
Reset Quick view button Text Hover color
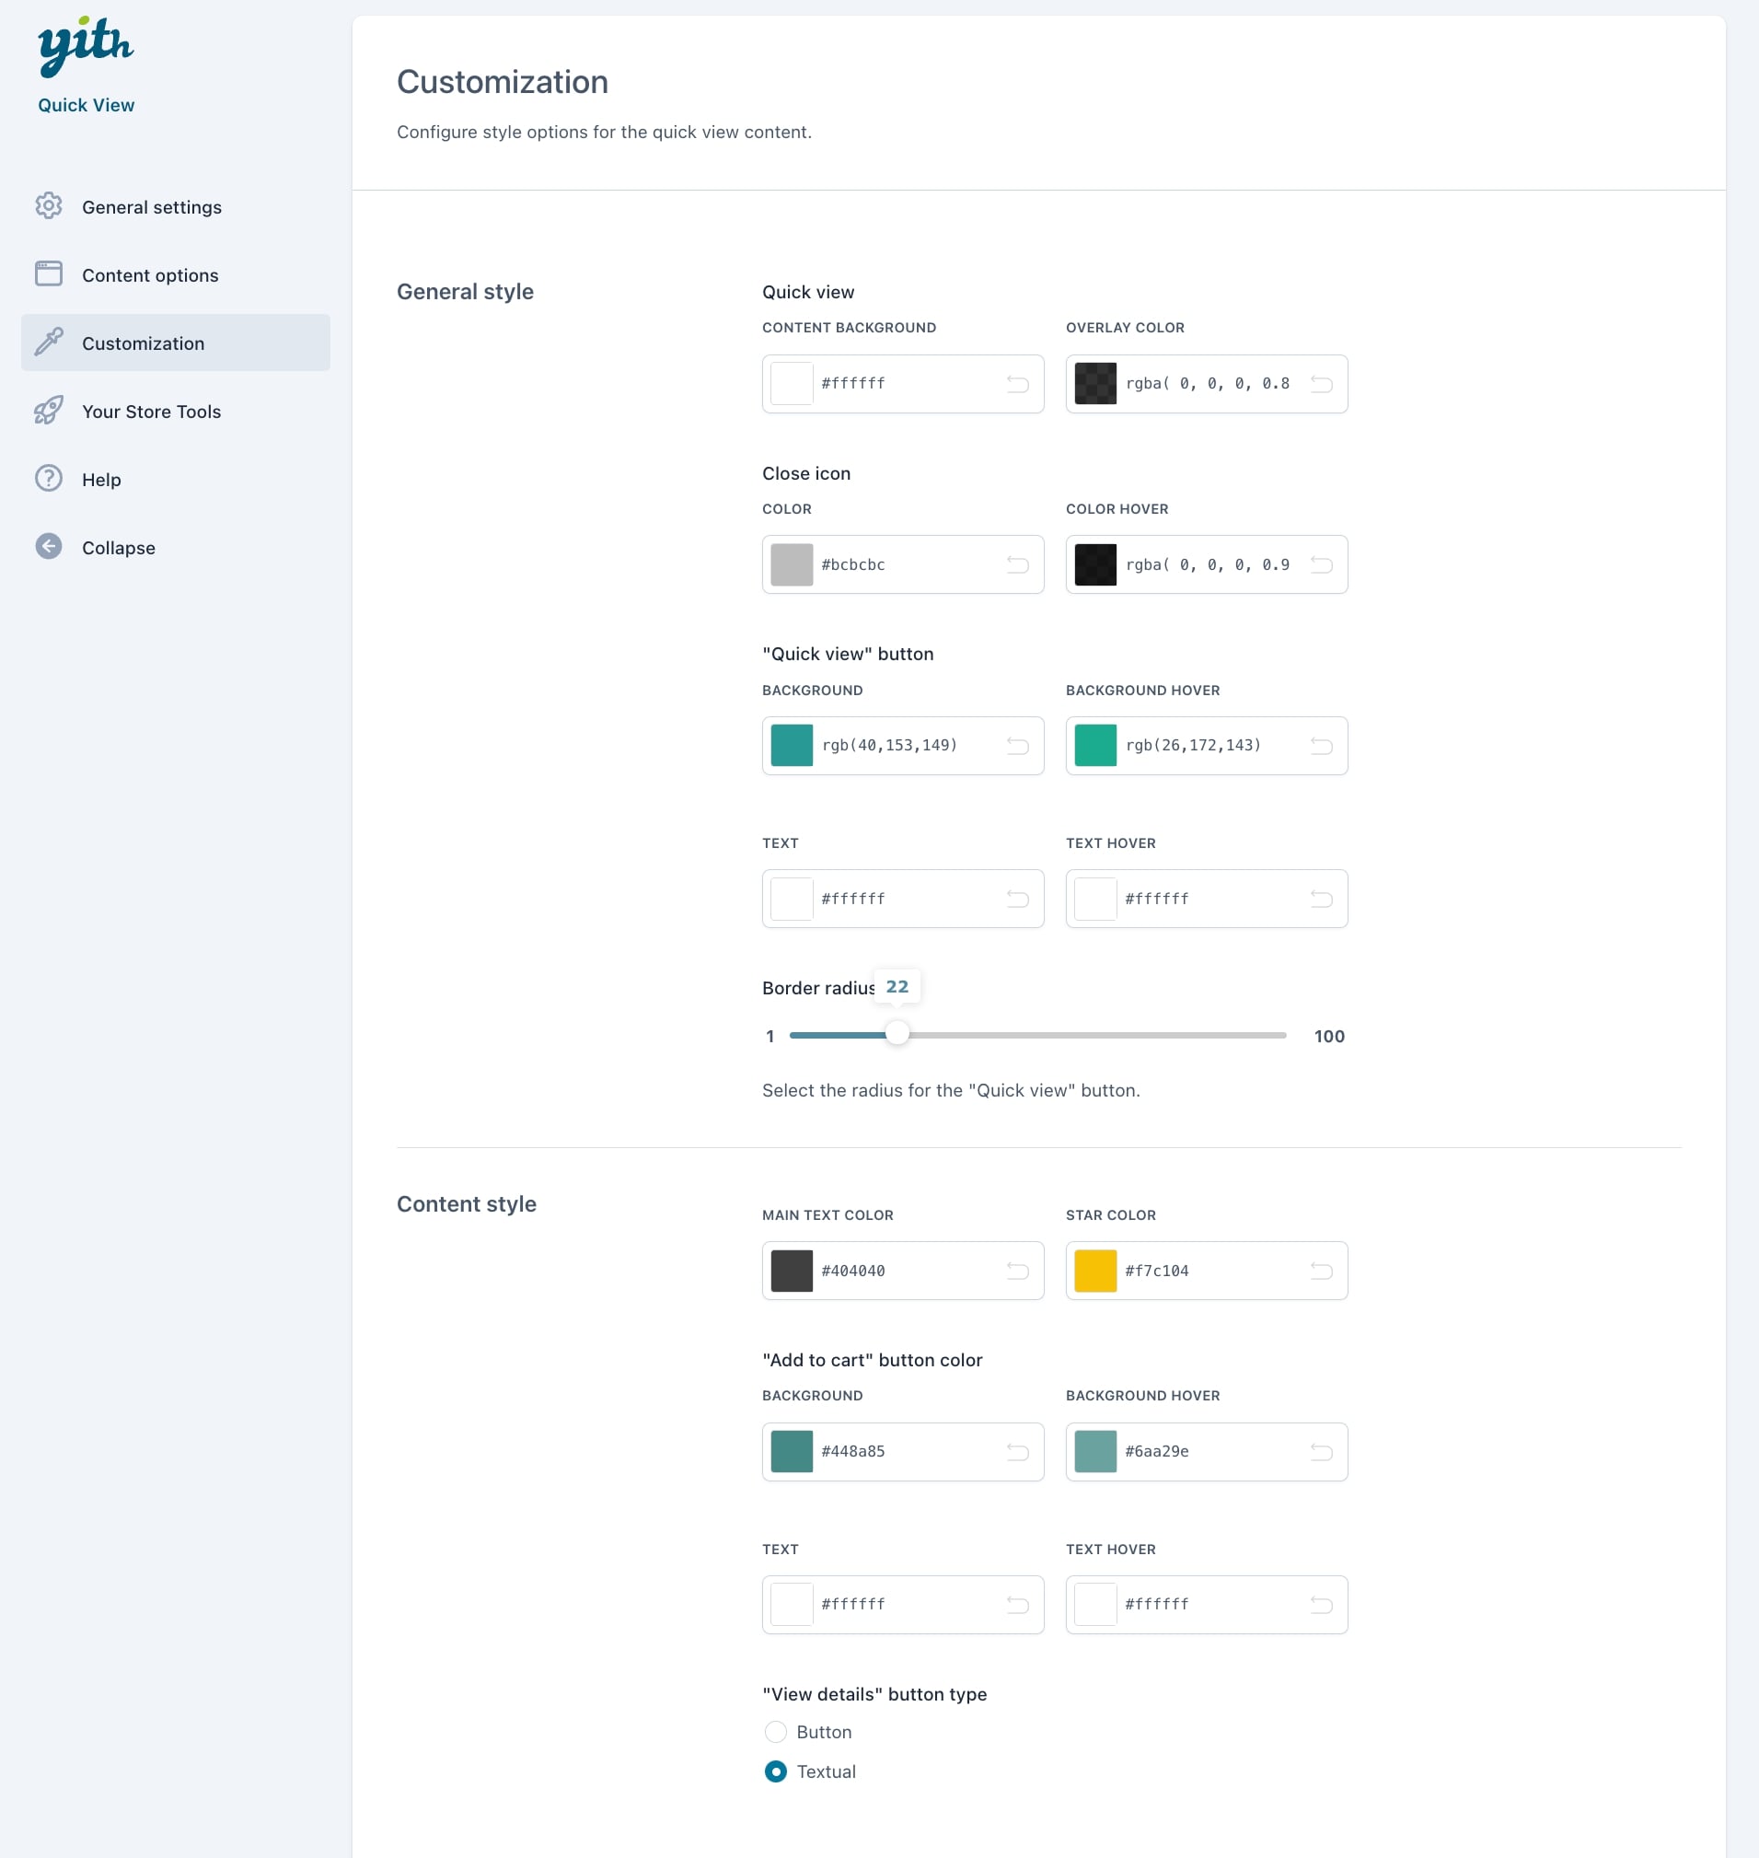(x=1322, y=899)
